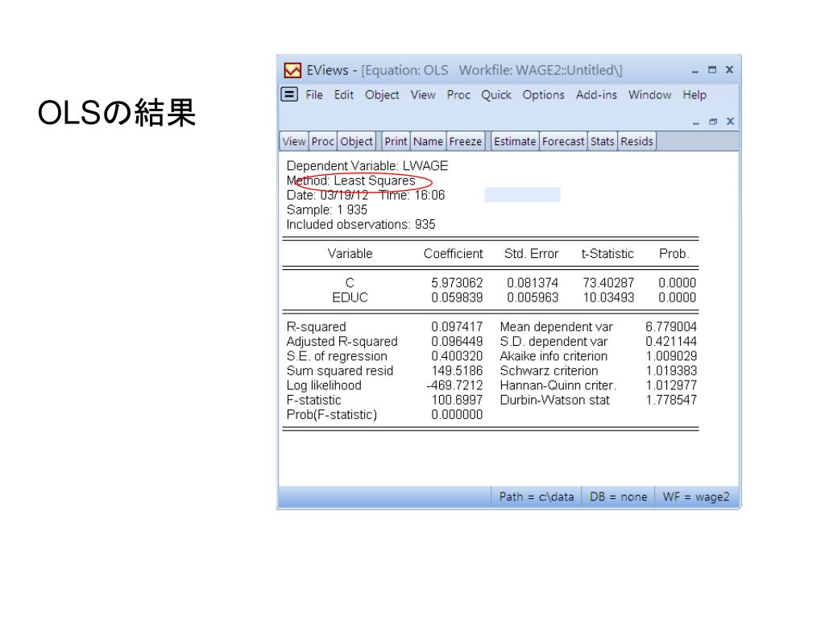Click Durbin-Watson stat value 1.778547

pos(671,400)
